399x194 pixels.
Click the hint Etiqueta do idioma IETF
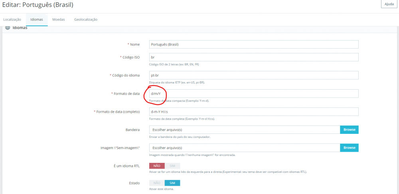point(177,82)
